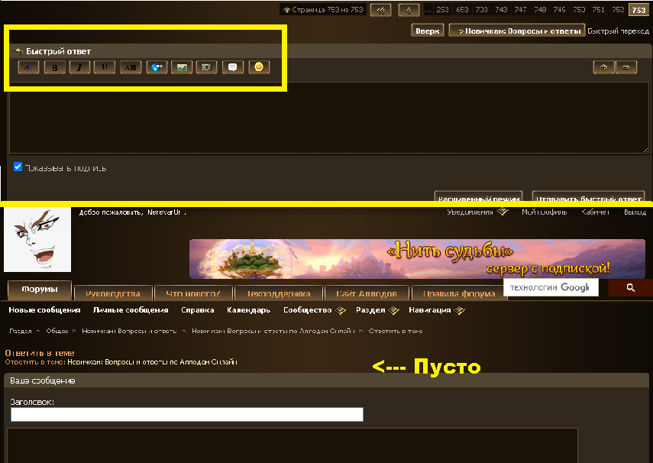Viewport: 653px width, 463px height.
Task: Click the underline formatting icon
Action: [x=105, y=67]
